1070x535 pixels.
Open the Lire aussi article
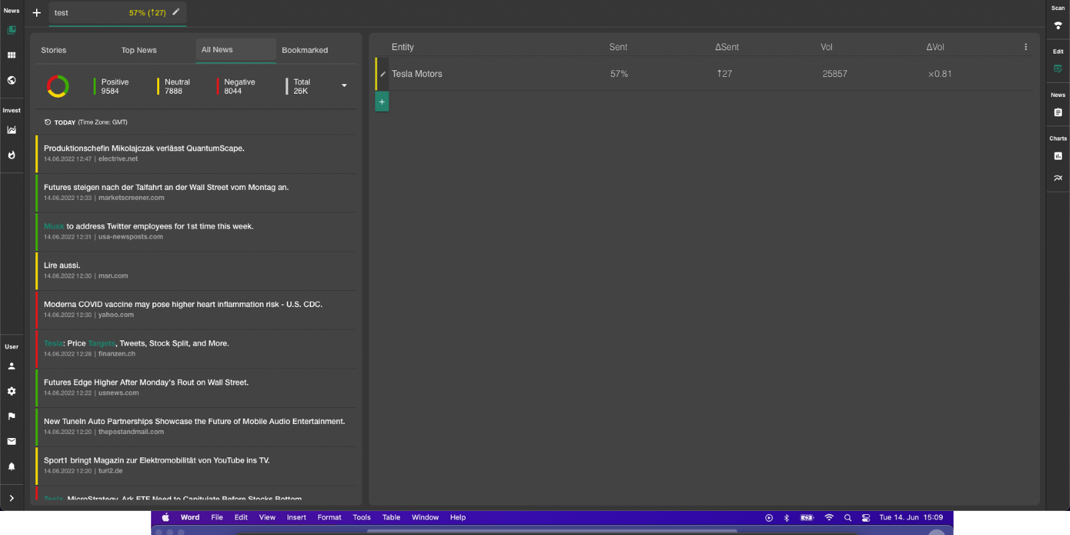[x=196, y=271]
